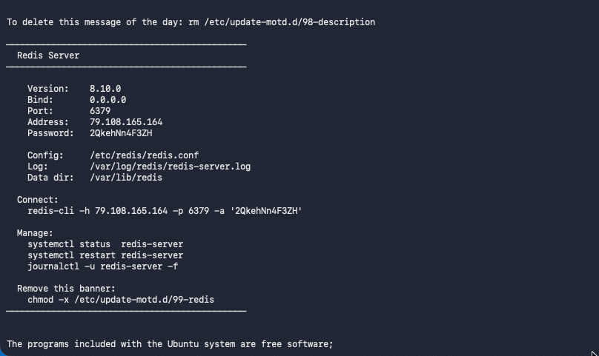Click the port value 6379
Screen dimensions: 599x356
[x=100, y=111]
